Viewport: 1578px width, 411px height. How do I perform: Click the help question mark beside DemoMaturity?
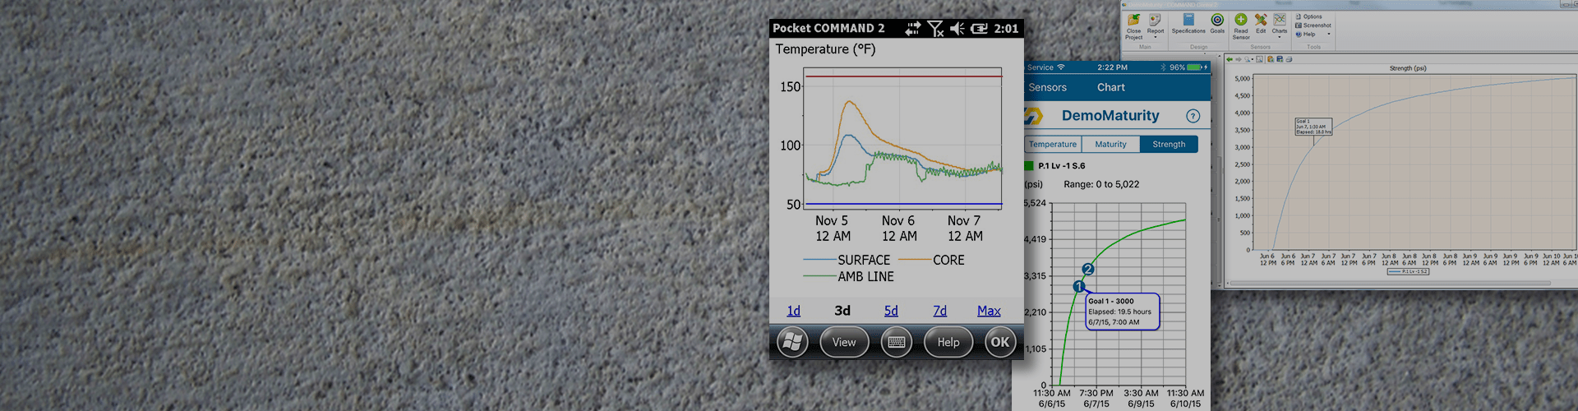(x=1193, y=116)
